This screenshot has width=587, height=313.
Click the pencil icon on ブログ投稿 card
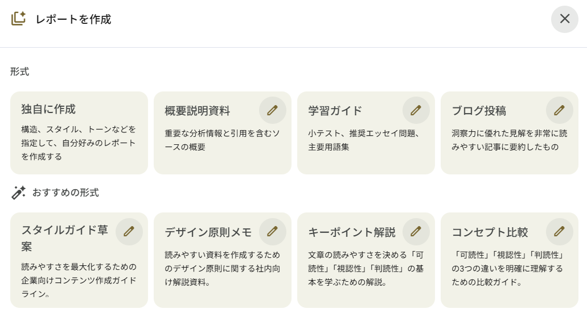pos(560,110)
